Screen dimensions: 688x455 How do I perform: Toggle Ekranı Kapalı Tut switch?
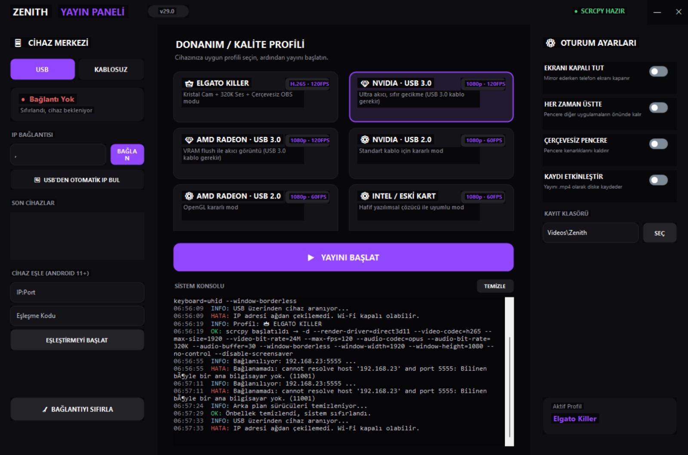(x=658, y=71)
